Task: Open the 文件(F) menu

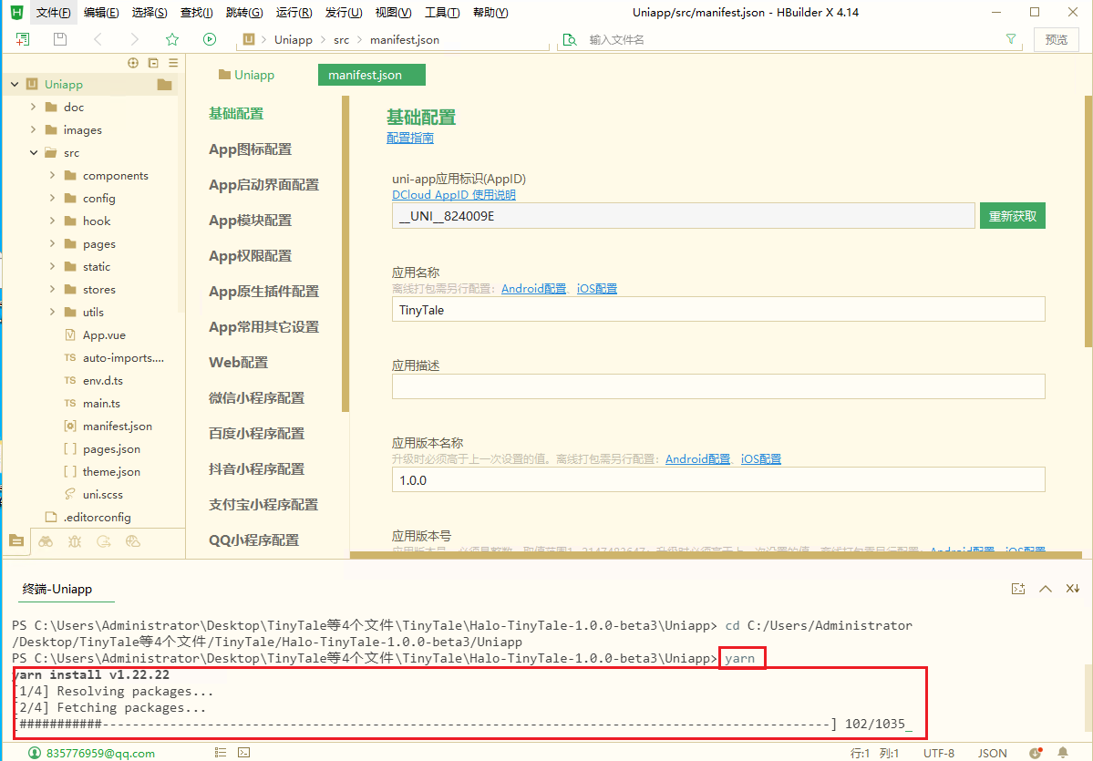Action: (53, 13)
